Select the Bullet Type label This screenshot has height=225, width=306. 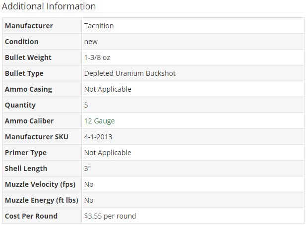pyautogui.click(x=24, y=73)
